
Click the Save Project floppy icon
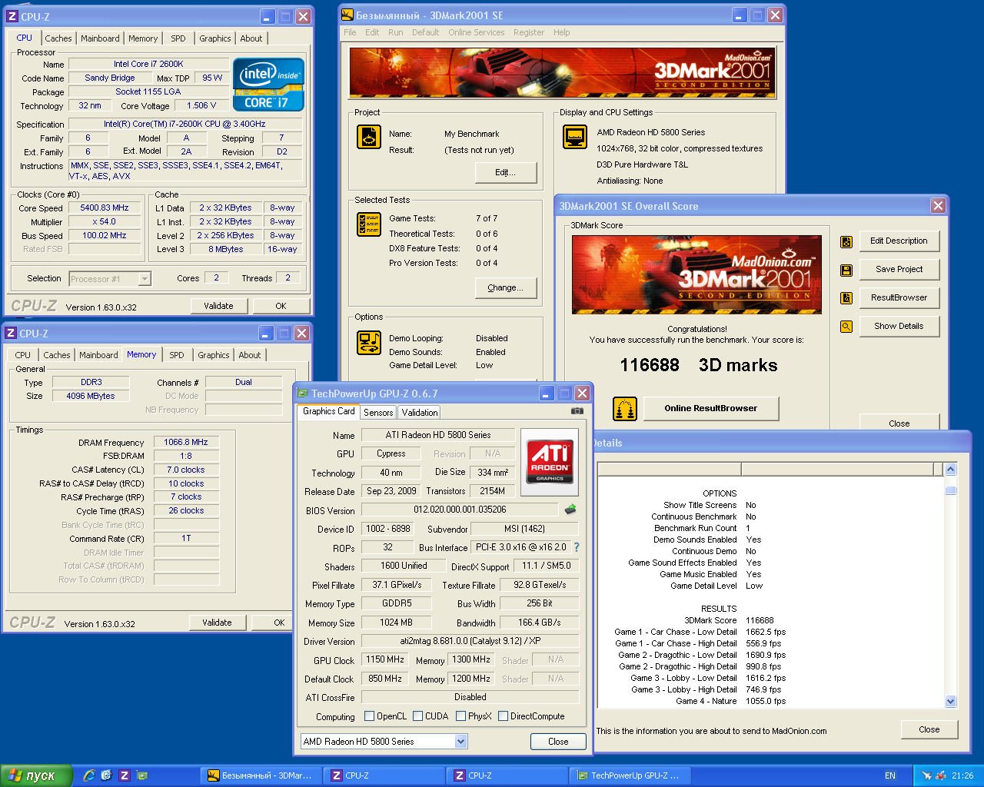point(846,270)
